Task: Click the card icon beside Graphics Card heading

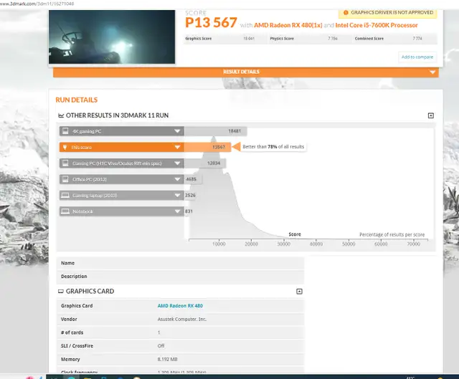Action: pyautogui.click(x=60, y=292)
